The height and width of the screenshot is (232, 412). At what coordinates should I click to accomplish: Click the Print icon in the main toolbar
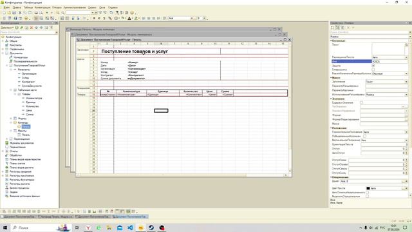pos(36,13)
